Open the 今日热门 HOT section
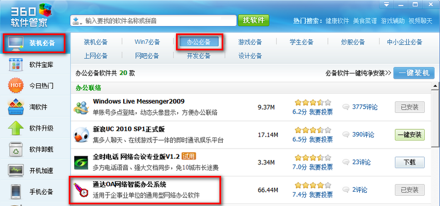The image size is (440, 206). [35, 86]
